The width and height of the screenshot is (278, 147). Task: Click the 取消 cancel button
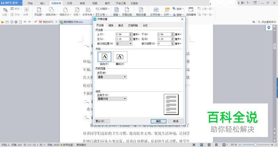(x=176, y=121)
